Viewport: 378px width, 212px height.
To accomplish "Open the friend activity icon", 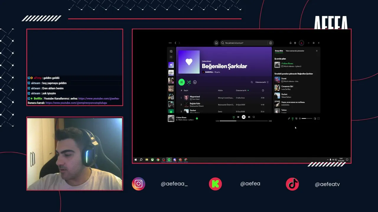I will pos(295,43).
